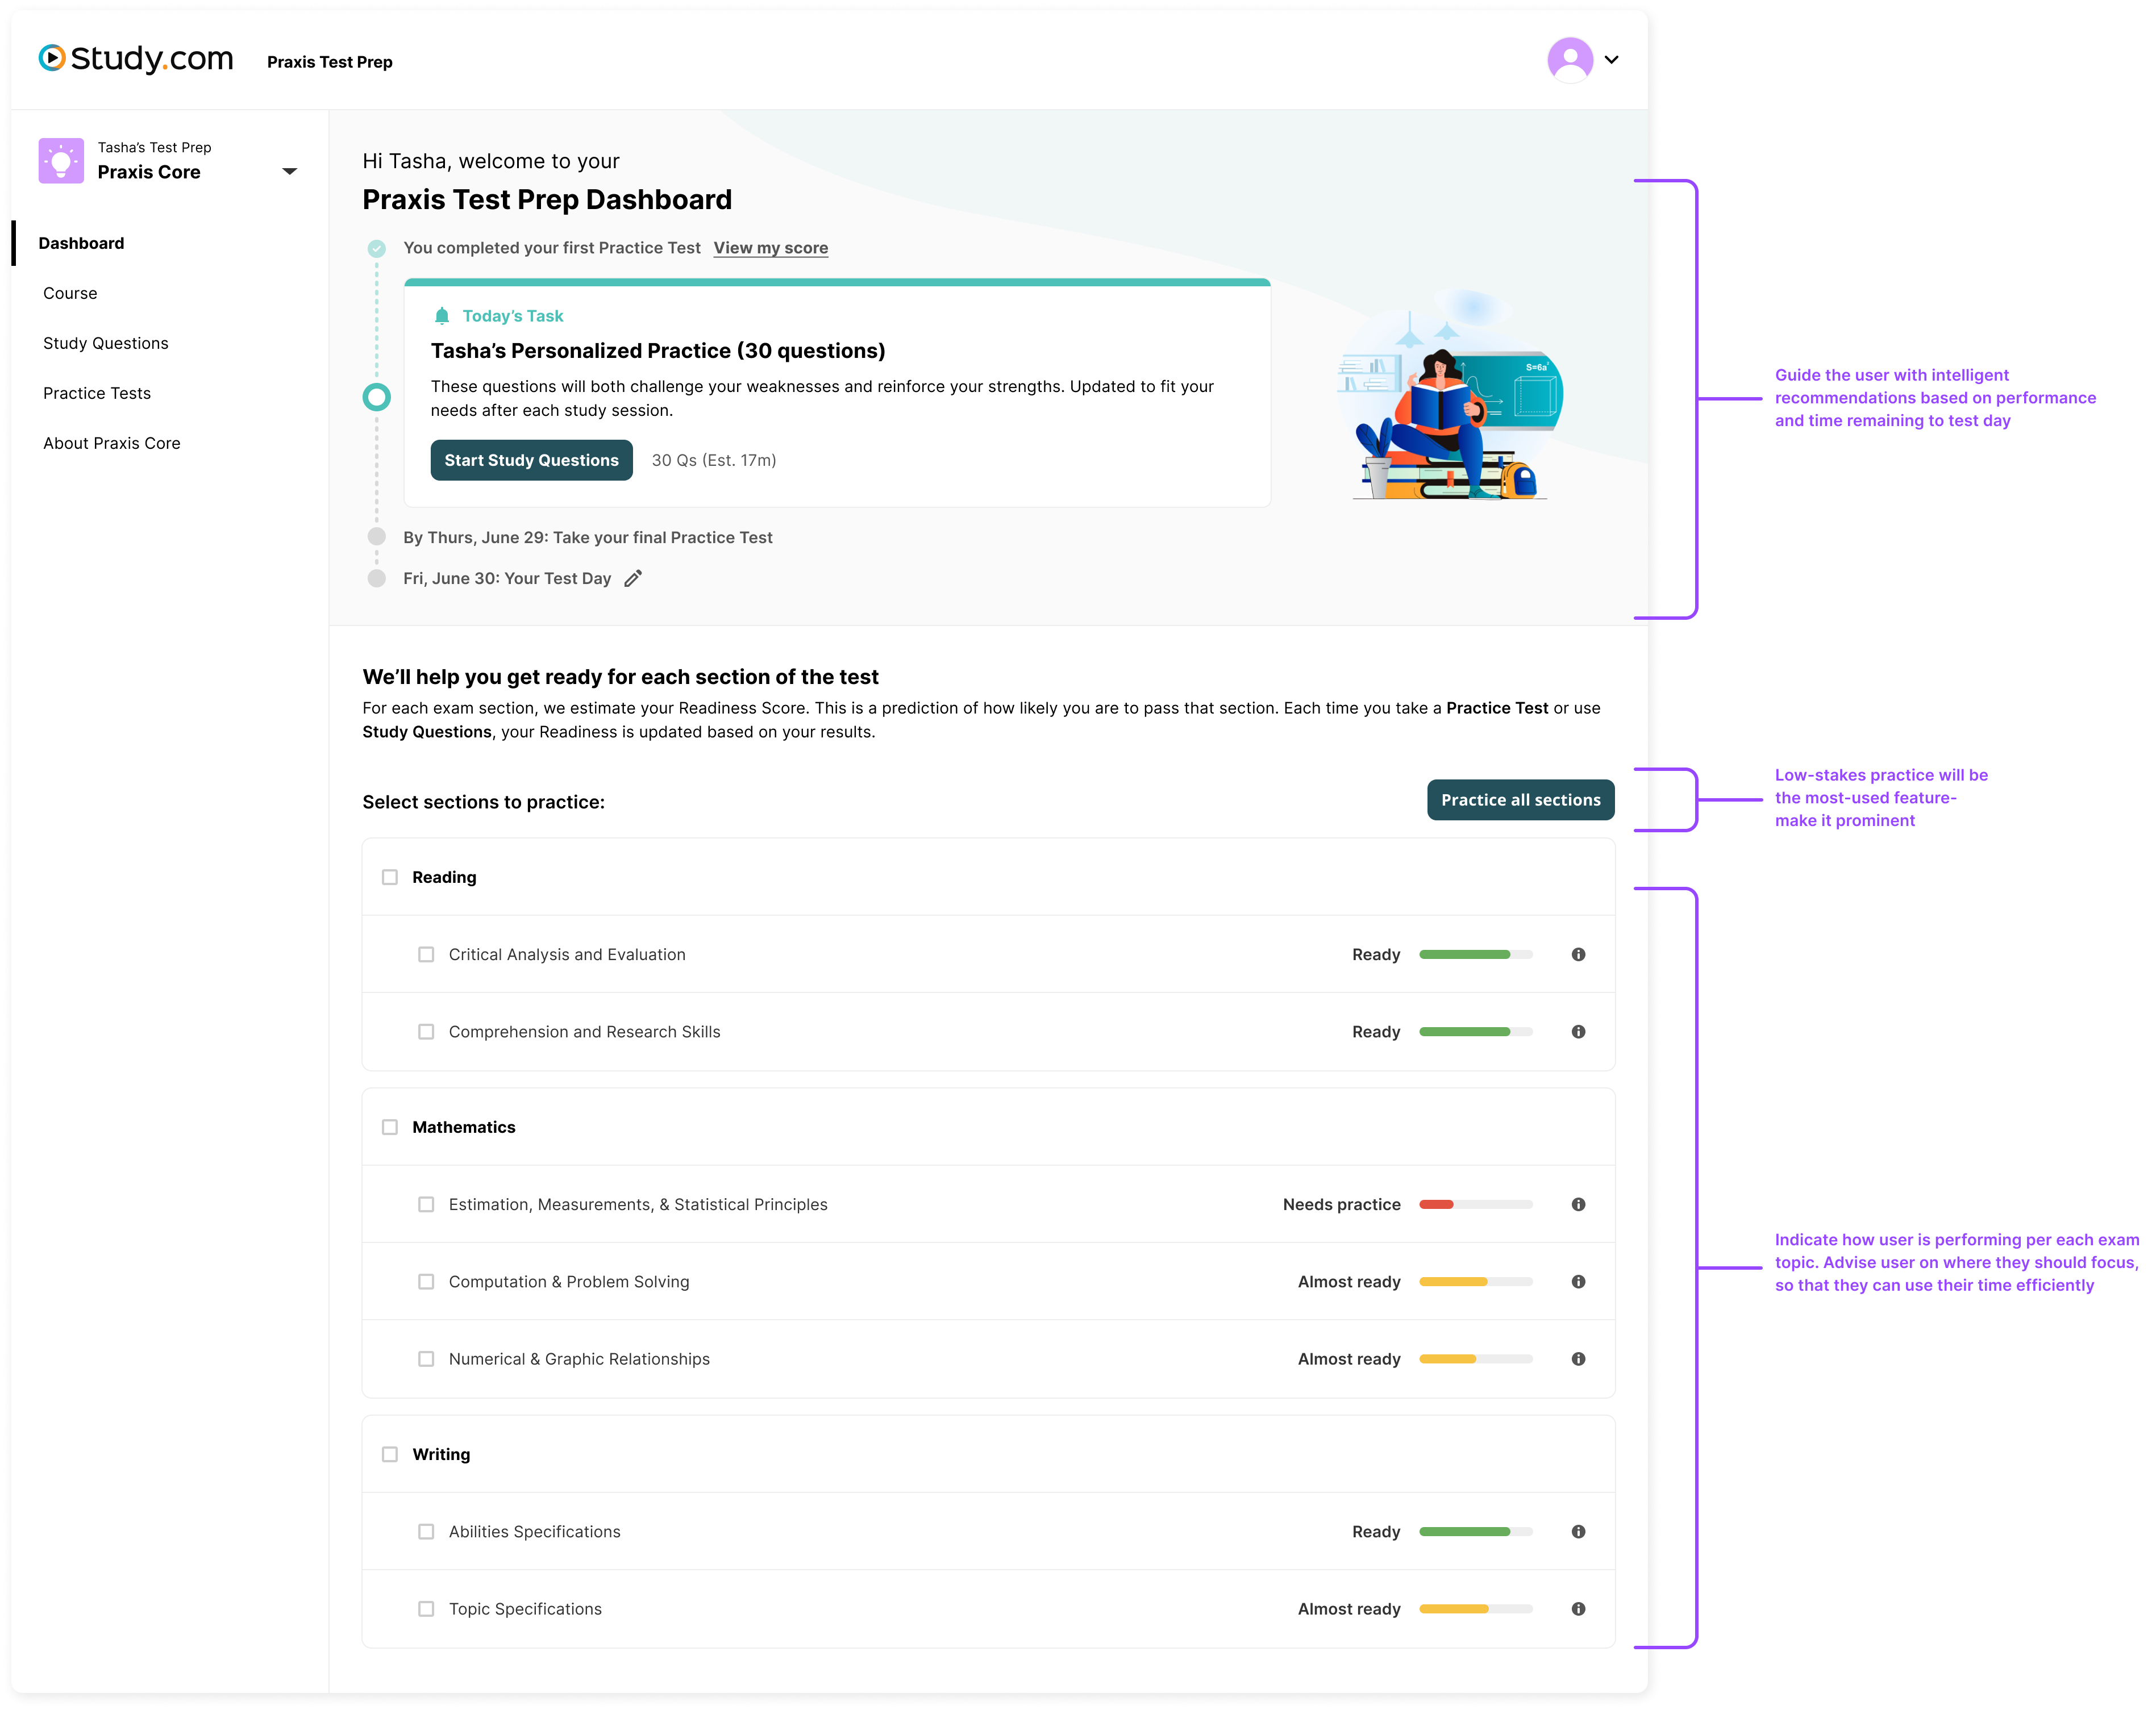Image resolution: width=2156 pixels, height=1710 pixels.
Task: Check the Writing section checkbox
Action: [390, 1454]
